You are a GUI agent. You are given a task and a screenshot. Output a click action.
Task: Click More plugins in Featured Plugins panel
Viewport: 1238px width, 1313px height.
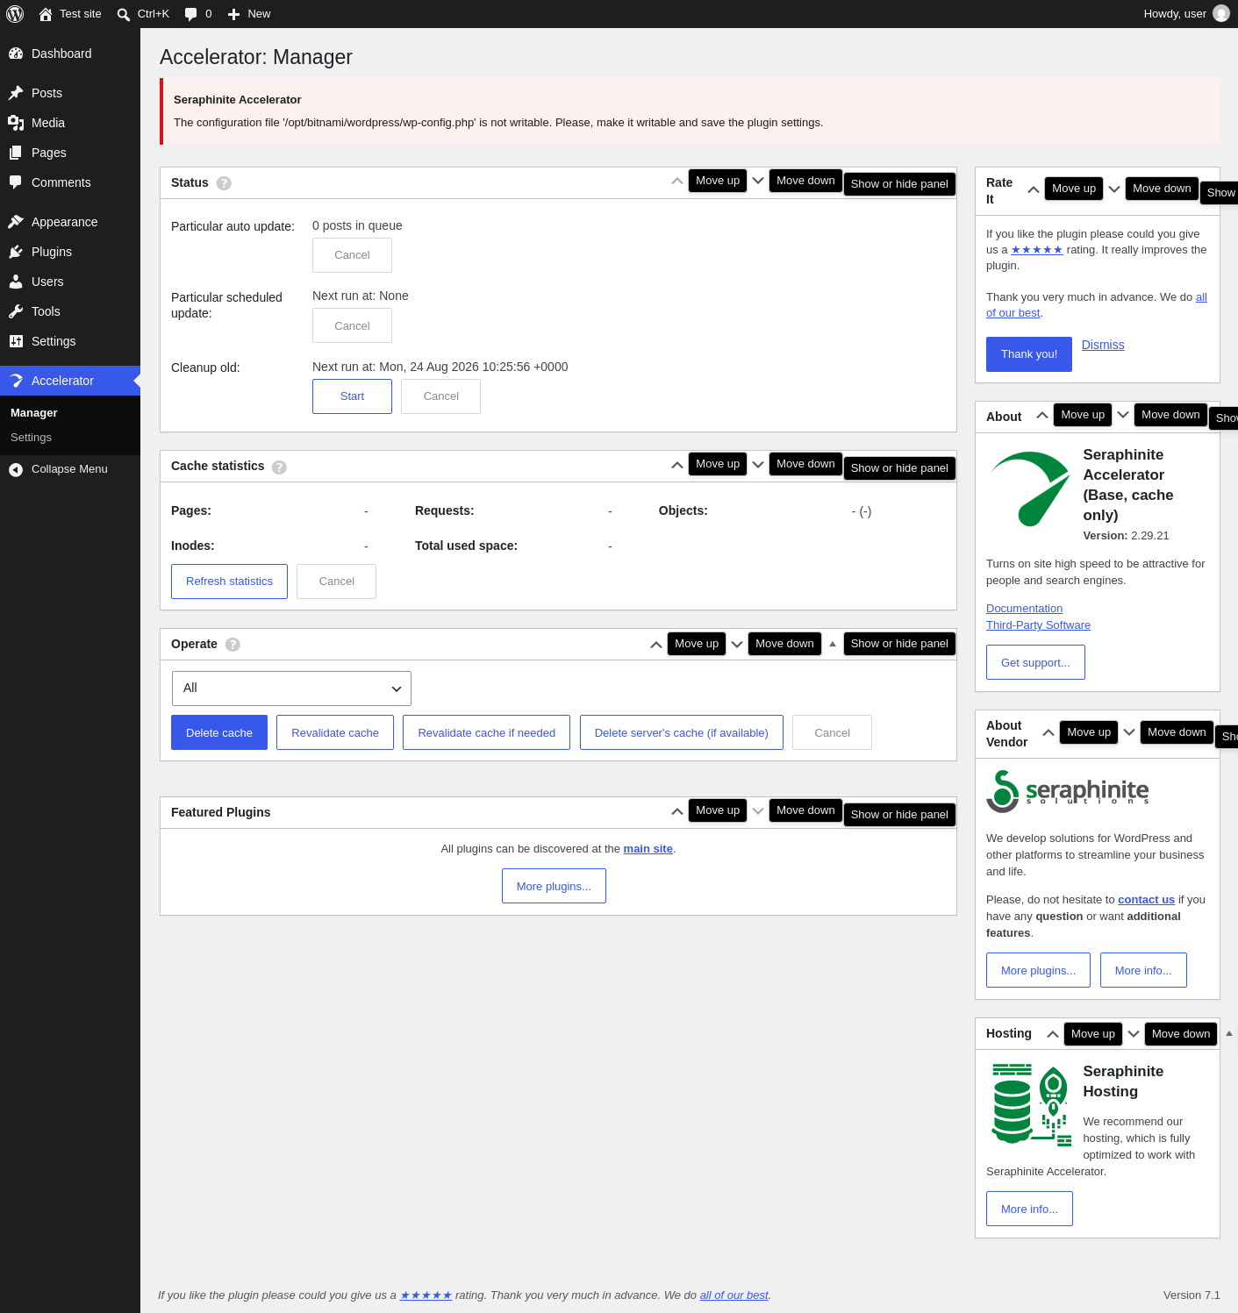pos(554,886)
